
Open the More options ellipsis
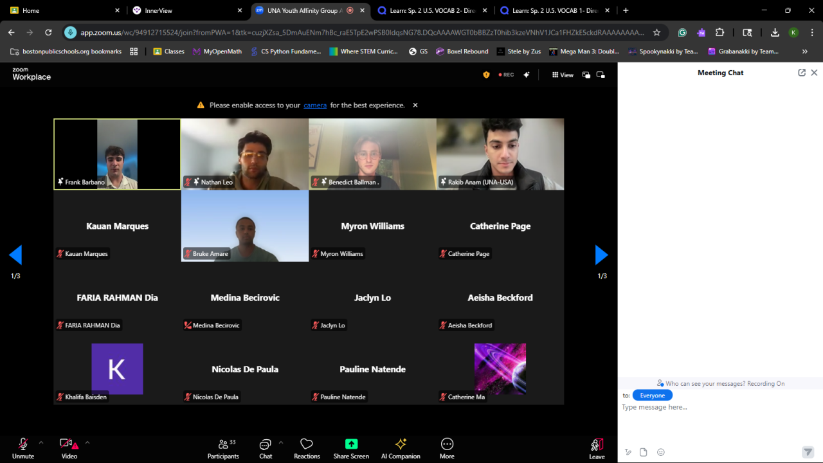447,448
